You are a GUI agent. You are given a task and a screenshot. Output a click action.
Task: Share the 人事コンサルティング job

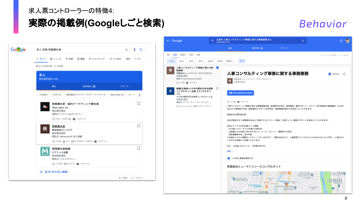[344, 74]
